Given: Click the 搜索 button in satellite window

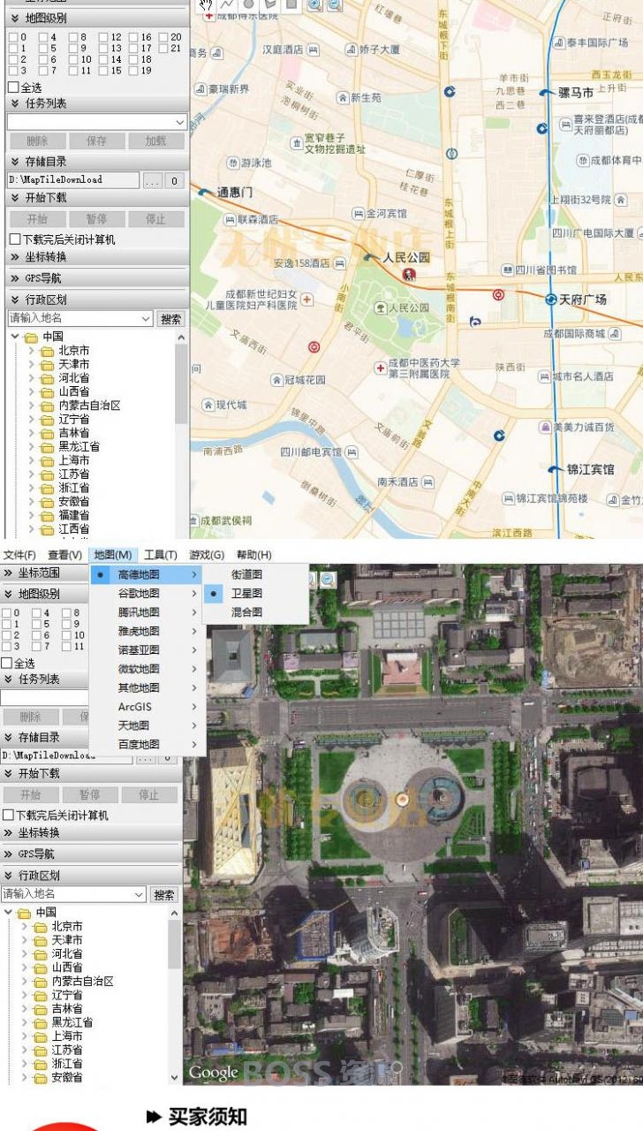Looking at the screenshot, I should coord(164,895).
